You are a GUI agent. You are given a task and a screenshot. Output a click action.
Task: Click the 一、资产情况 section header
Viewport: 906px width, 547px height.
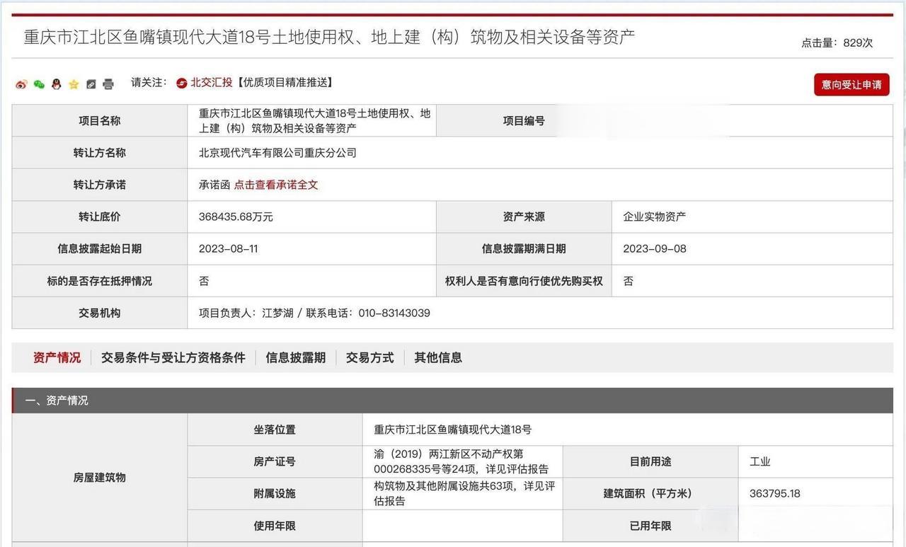(x=452, y=401)
